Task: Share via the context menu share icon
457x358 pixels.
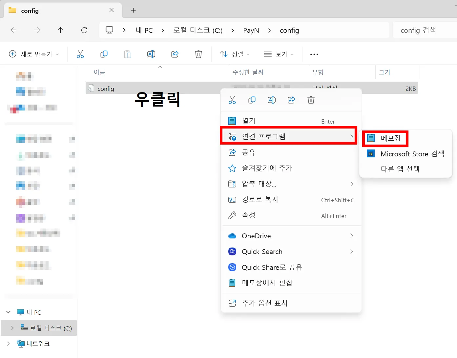Action: coord(291,100)
